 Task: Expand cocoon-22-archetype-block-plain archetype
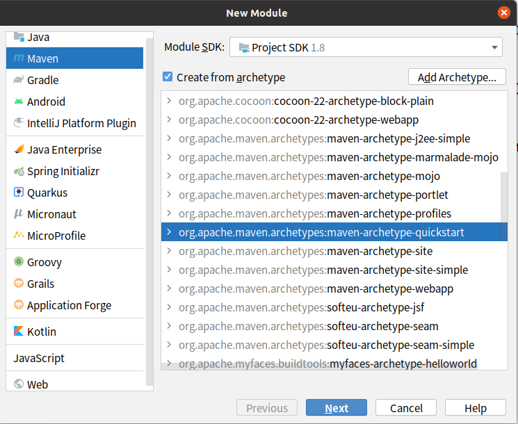pyautogui.click(x=169, y=100)
